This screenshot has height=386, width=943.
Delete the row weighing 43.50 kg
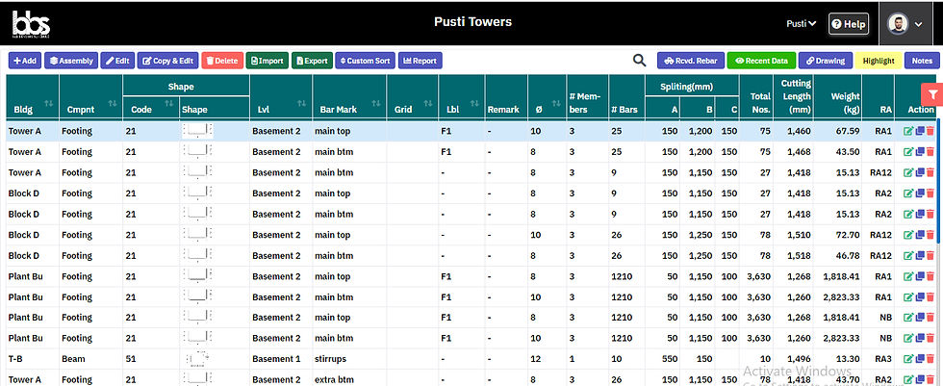point(930,152)
